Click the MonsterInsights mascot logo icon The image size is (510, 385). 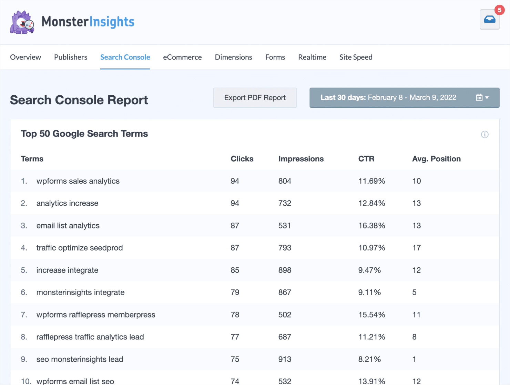coord(22,22)
